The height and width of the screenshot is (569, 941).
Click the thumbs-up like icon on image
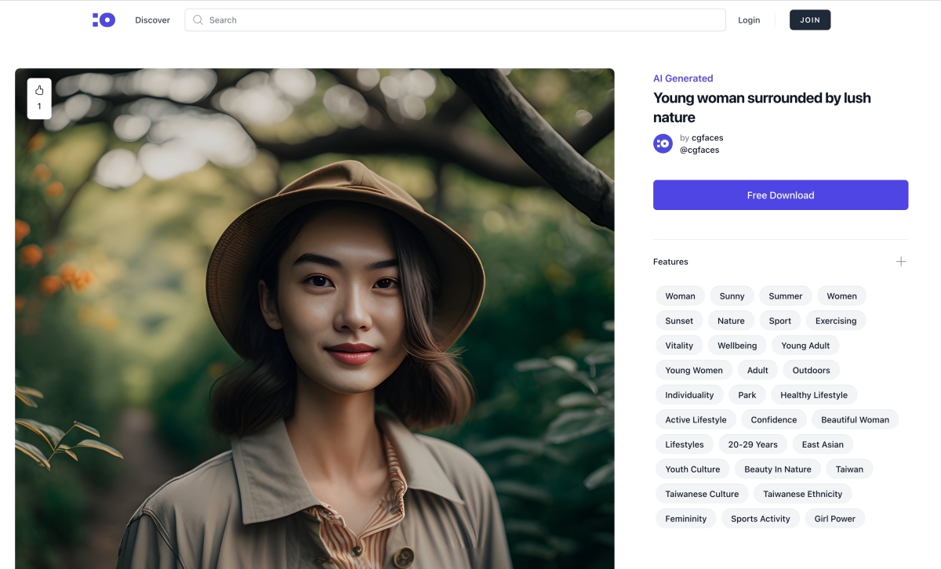point(39,90)
